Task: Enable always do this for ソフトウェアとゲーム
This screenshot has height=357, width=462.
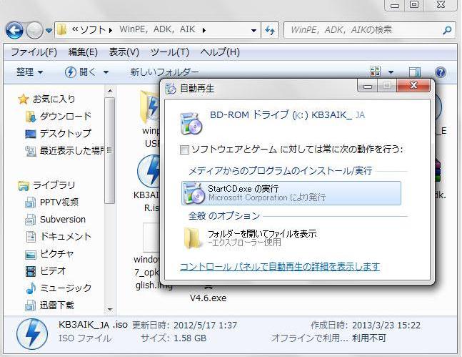Action: pos(184,150)
